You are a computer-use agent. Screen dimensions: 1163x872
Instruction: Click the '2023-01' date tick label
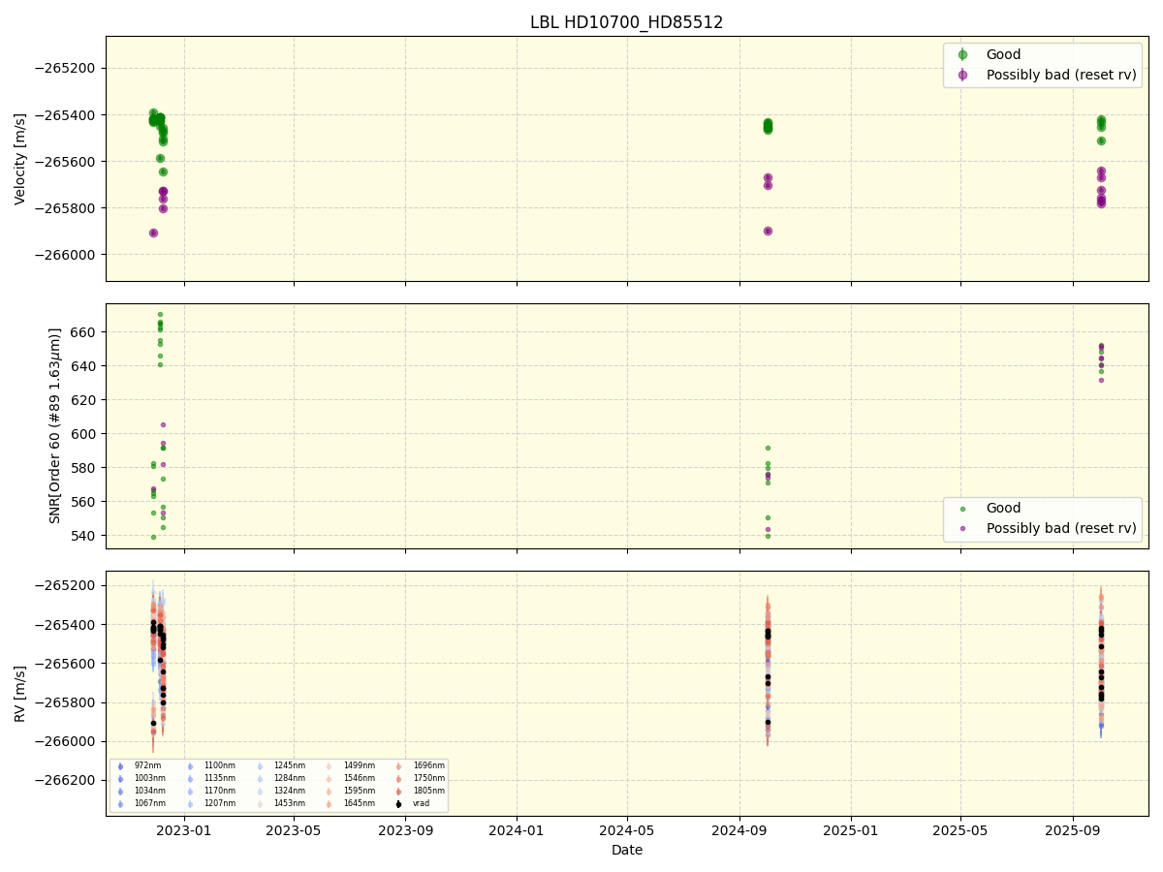click(x=183, y=830)
